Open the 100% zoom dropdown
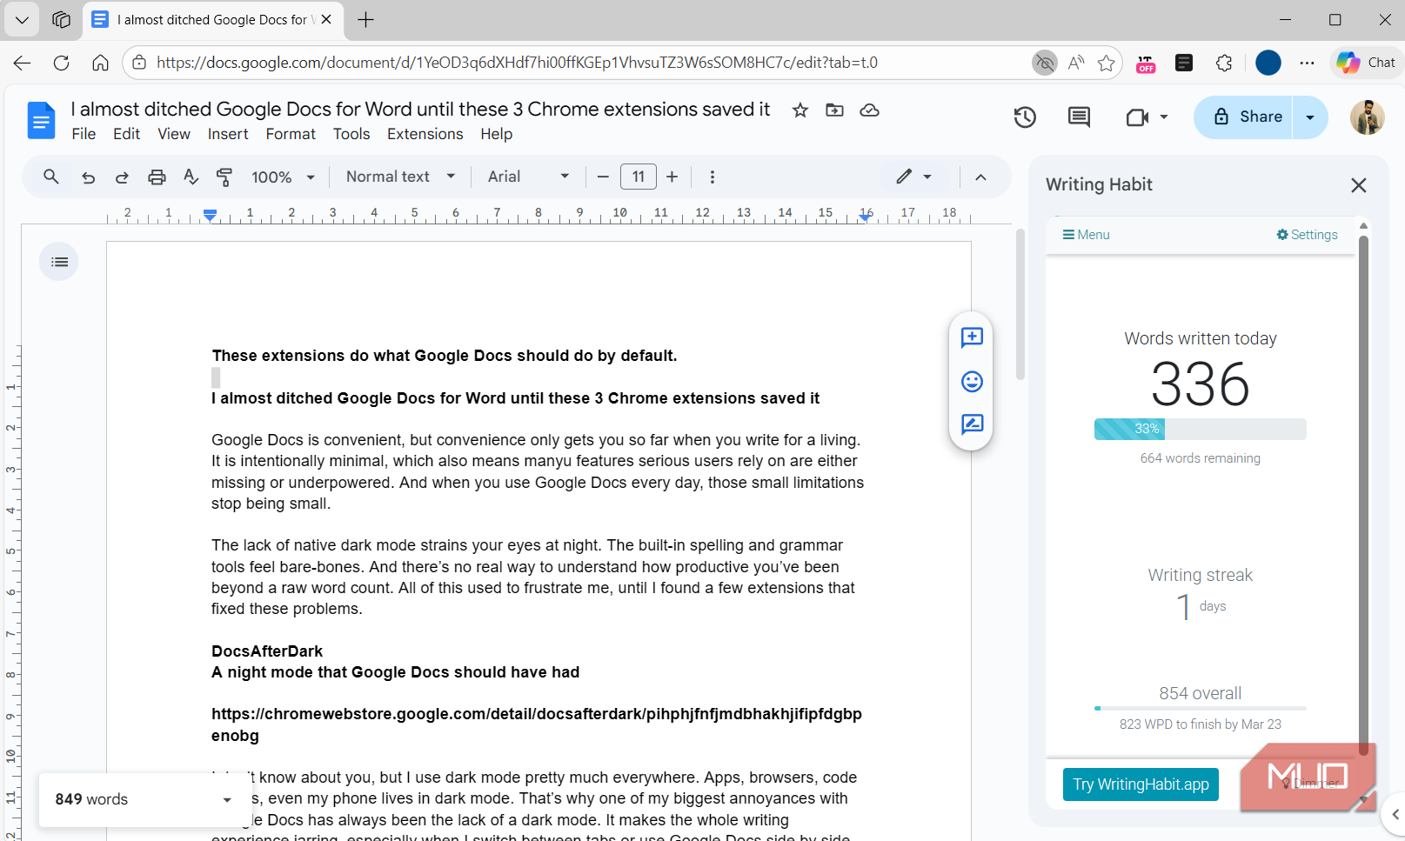This screenshot has width=1405, height=841. [x=283, y=177]
